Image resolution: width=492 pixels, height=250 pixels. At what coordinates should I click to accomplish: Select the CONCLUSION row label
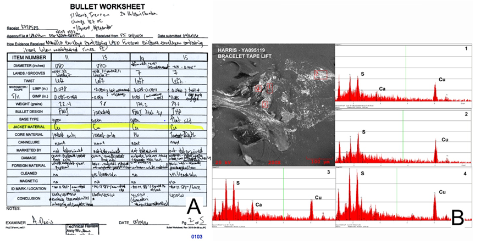[x=29, y=198]
